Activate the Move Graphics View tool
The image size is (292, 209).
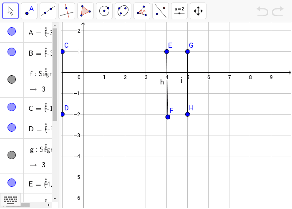click(x=198, y=11)
